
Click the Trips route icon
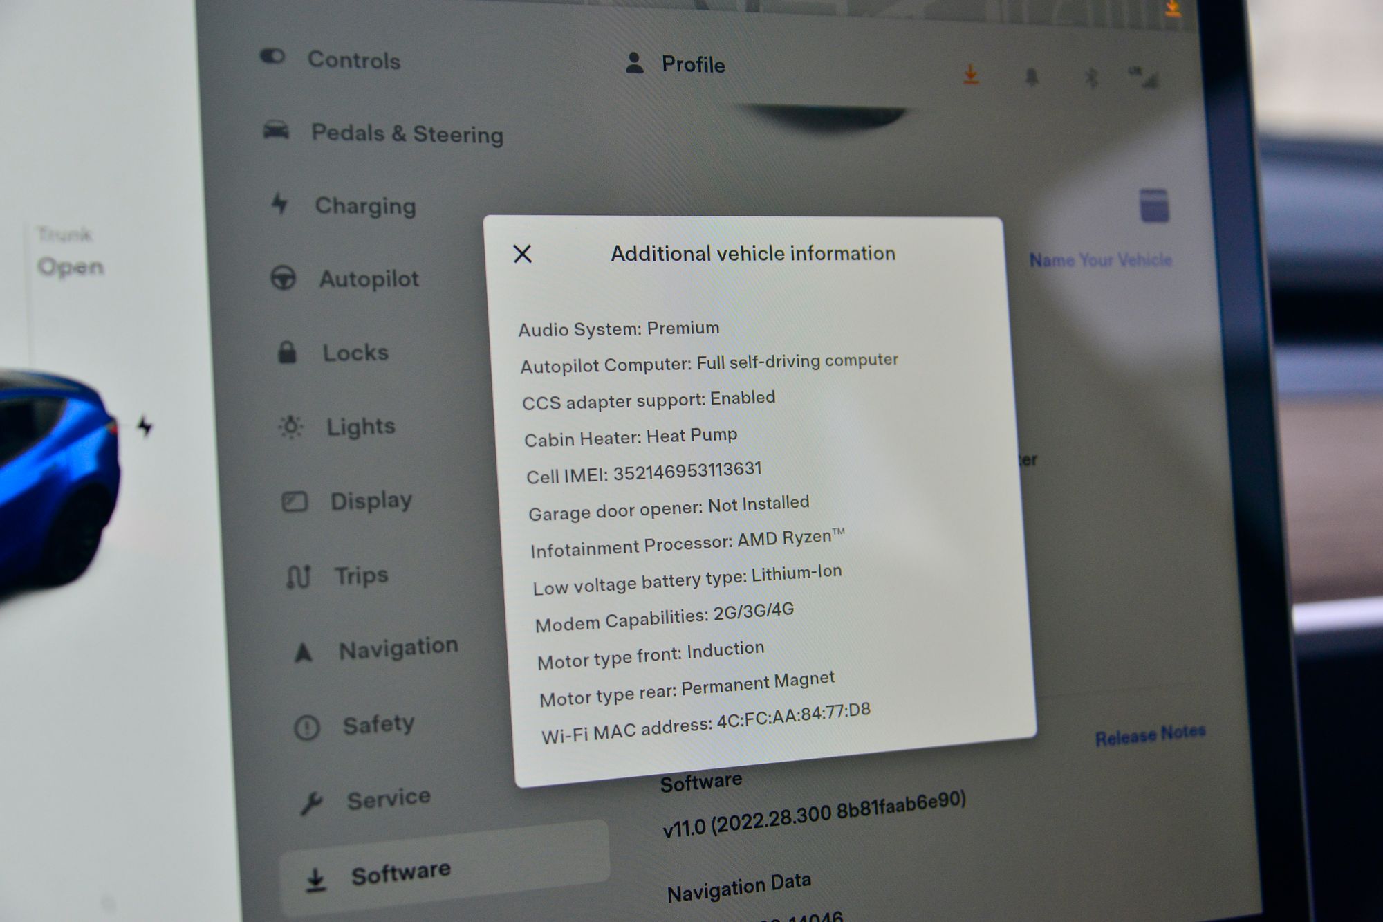pyautogui.click(x=298, y=576)
